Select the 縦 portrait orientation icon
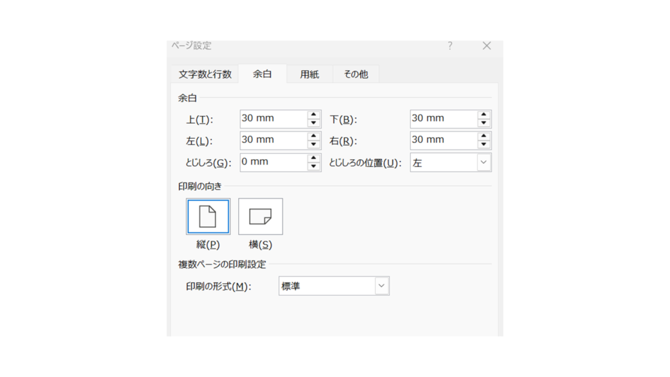 coord(208,217)
